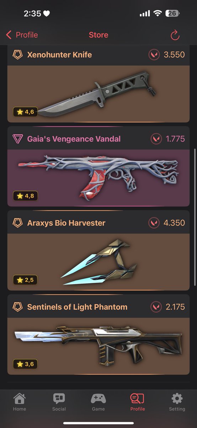This screenshot has height=428, width=197.
Task: Switch to the Social tab
Action: pos(59,402)
